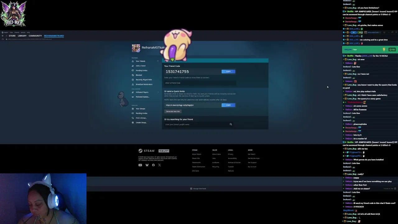Click the Followed Games controller icon

pos(133,97)
